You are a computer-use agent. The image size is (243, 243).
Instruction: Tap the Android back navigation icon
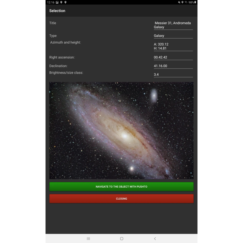155,238
